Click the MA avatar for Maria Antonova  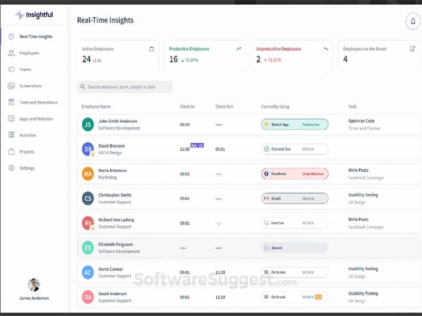coord(88,174)
